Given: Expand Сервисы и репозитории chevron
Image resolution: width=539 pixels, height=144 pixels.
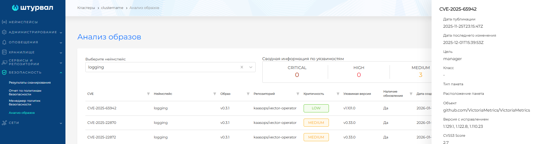Looking at the screenshot, I should pos(61,63).
